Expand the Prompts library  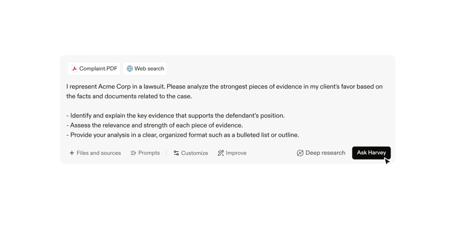145,153
